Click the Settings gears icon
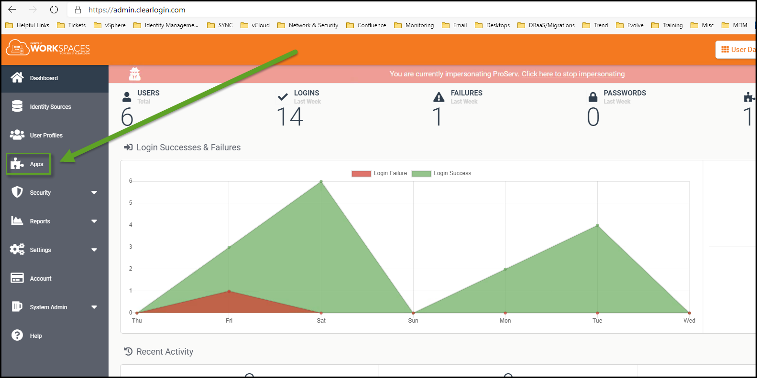757x378 pixels. pos(17,250)
